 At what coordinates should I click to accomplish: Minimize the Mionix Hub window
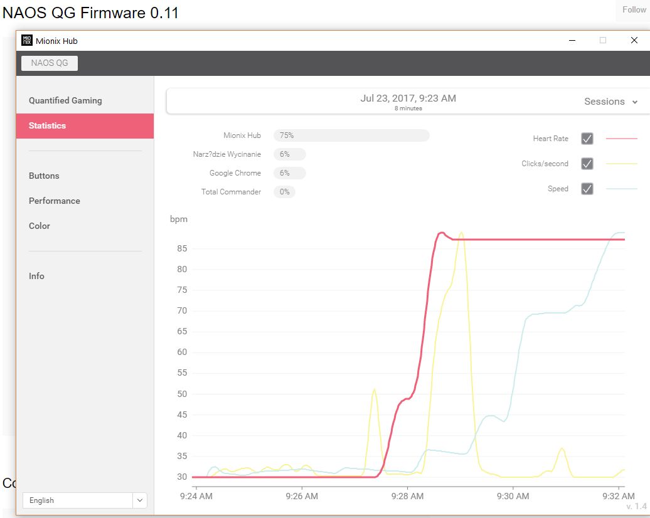pos(572,40)
